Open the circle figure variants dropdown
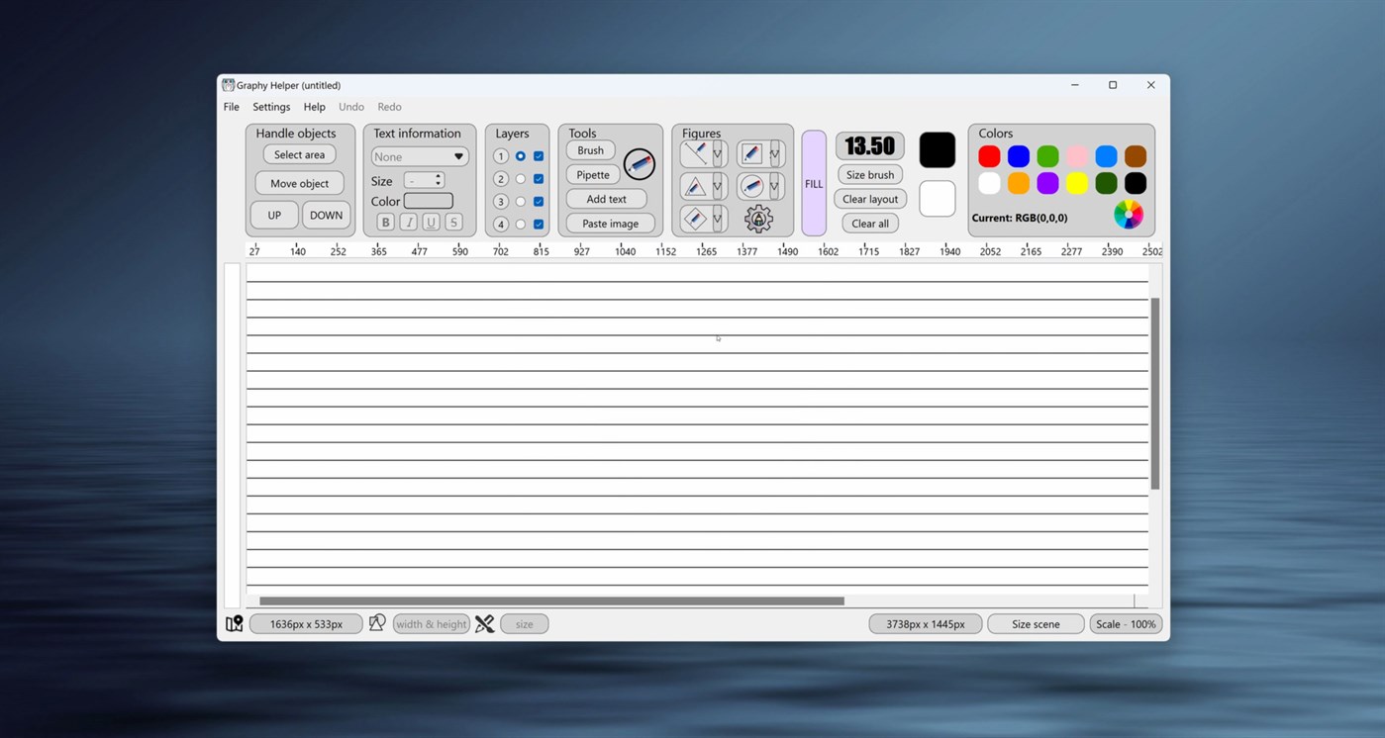This screenshot has height=738, width=1385. (x=775, y=186)
